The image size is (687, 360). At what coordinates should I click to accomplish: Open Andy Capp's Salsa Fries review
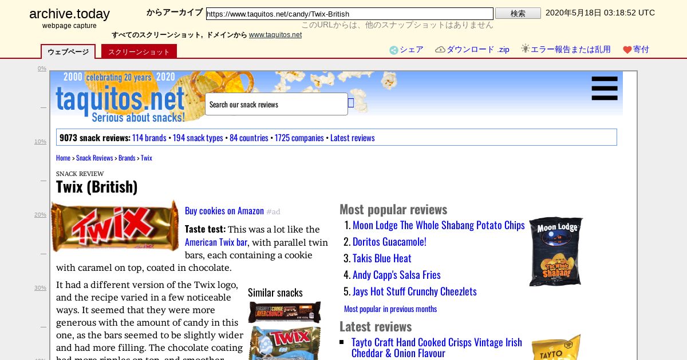(397, 275)
